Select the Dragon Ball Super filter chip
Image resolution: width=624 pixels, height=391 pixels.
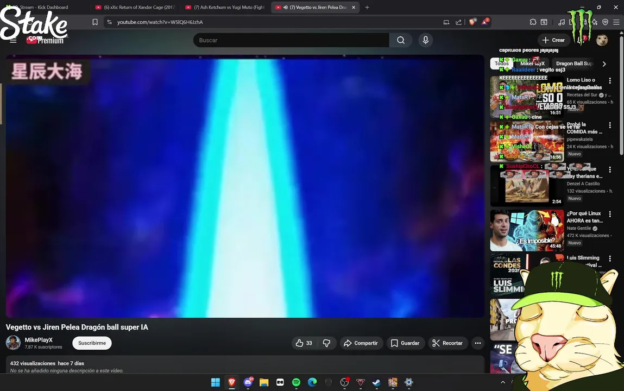tap(574, 63)
